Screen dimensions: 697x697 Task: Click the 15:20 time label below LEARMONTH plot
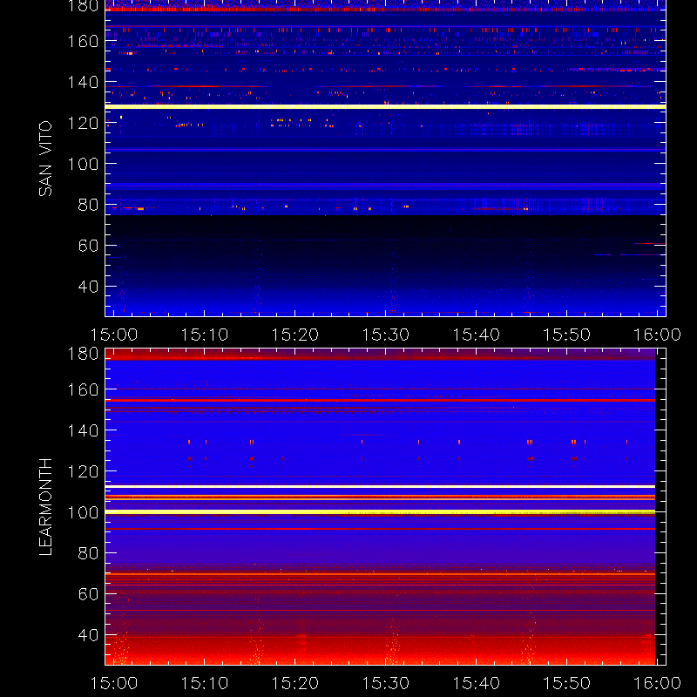(295, 683)
